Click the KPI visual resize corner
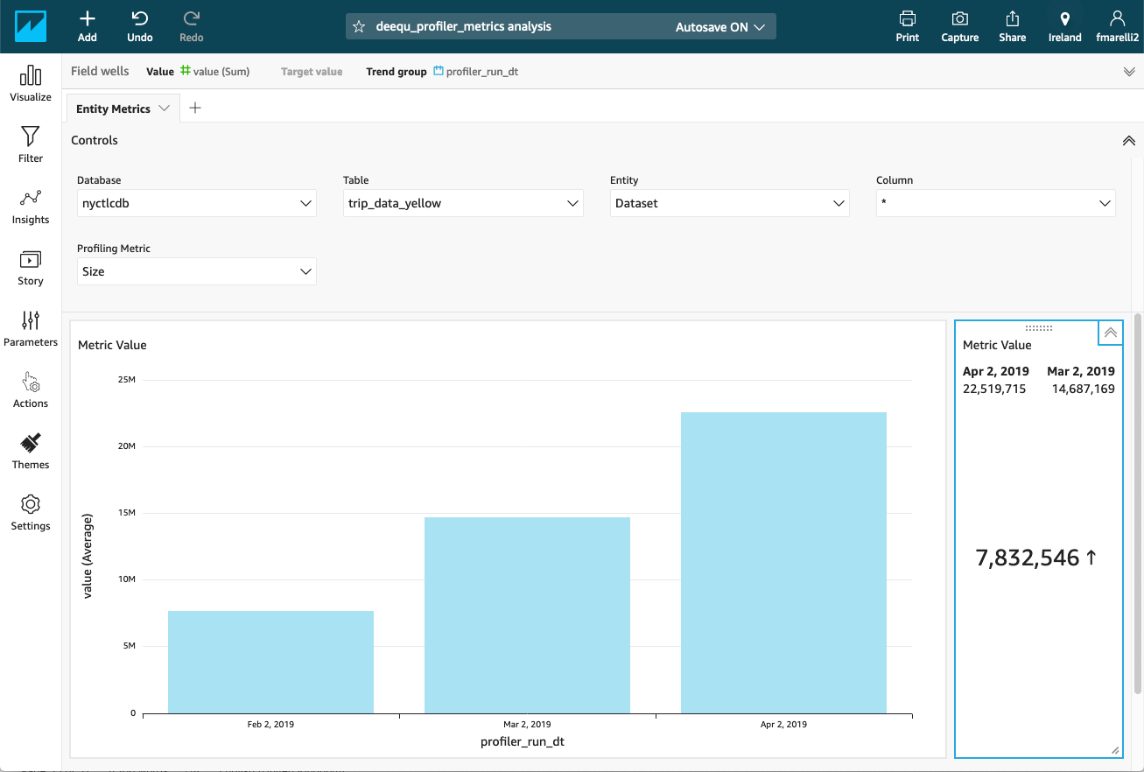This screenshot has width=1144, height=772. coord(1115,750)
